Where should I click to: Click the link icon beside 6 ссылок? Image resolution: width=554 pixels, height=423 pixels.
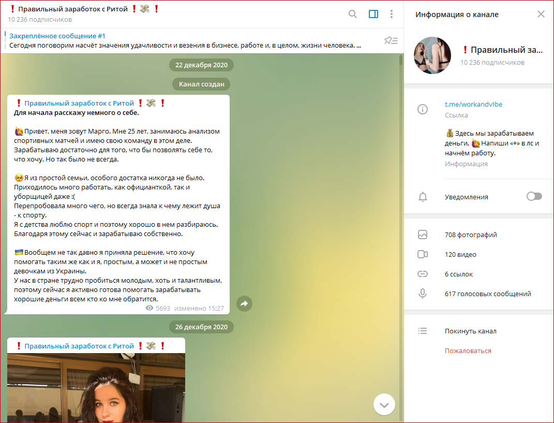423,273
